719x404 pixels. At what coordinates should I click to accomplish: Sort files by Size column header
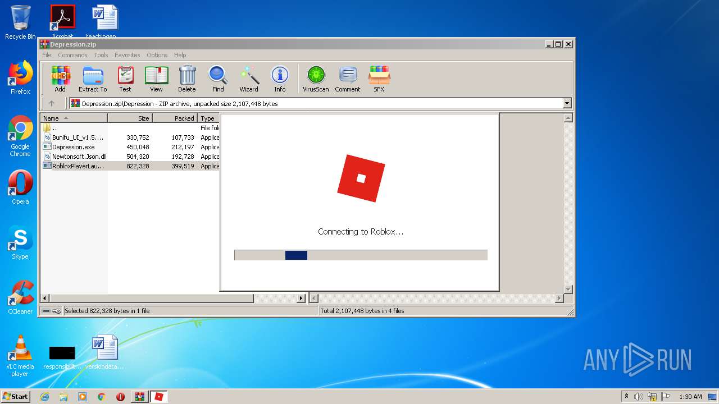[x=130, y=118]
